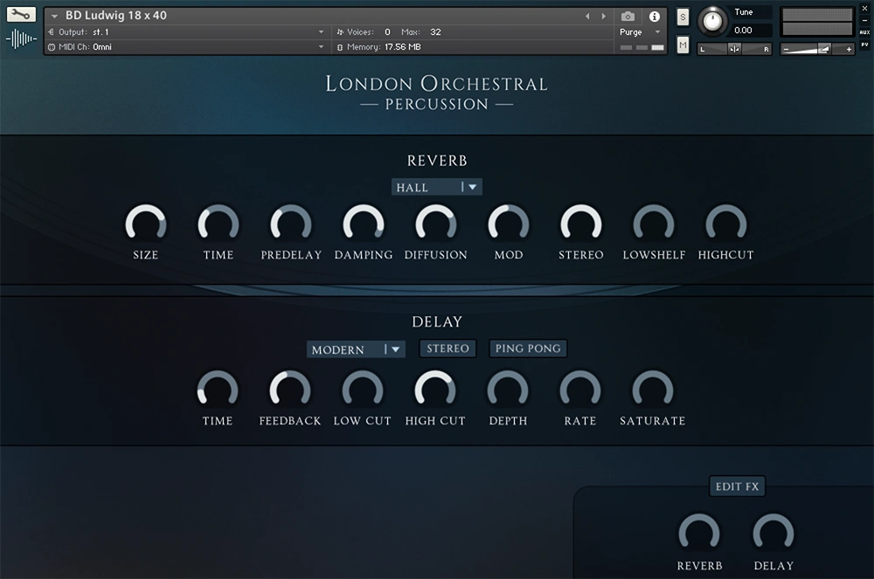
Task: Close the instrument with X button
Action: coord(864,9)
